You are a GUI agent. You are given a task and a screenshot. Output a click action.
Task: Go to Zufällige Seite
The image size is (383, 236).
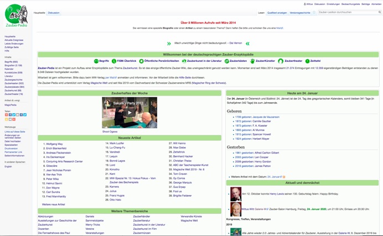click(x=12, y=48)
